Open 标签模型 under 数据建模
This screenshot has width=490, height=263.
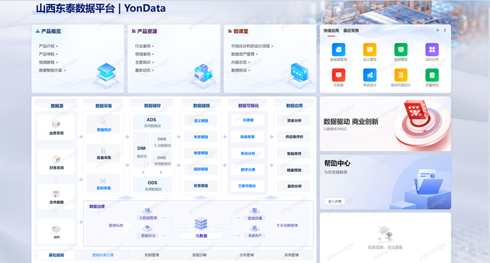201,185
